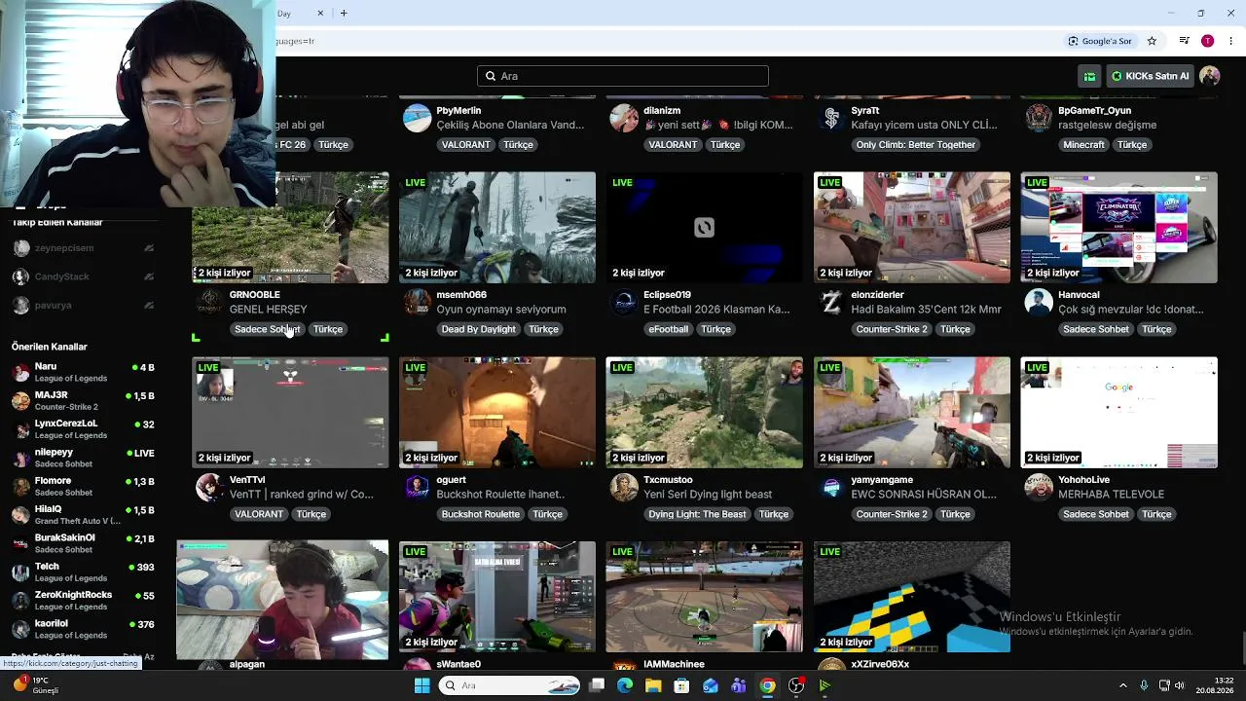Screen dimensions: 1246x701
Task: Open Hanvocal stream thumbnail
Action: coord(1119,228)
